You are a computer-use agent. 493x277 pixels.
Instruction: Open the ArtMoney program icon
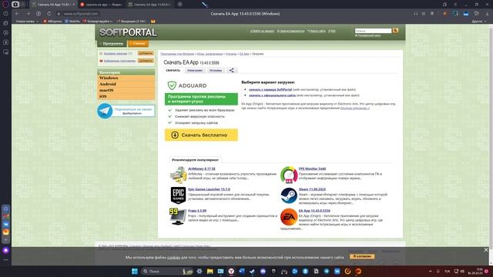pos(178,175)
